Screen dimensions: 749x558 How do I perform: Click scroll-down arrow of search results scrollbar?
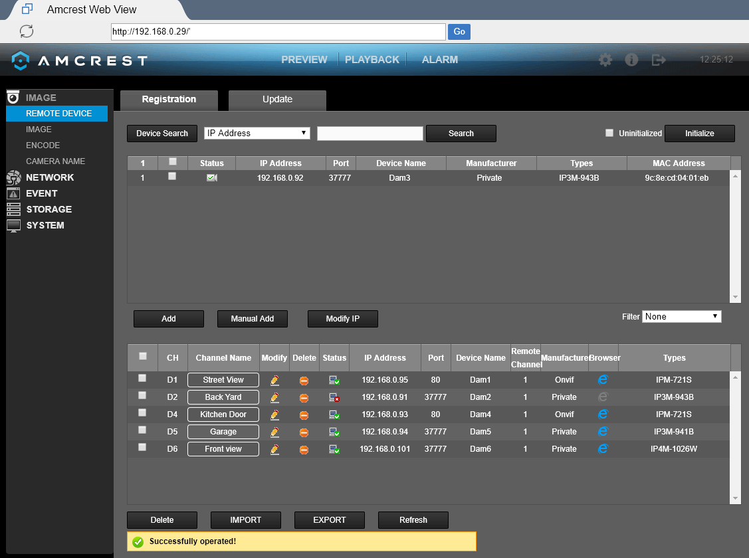coord(736,297)
